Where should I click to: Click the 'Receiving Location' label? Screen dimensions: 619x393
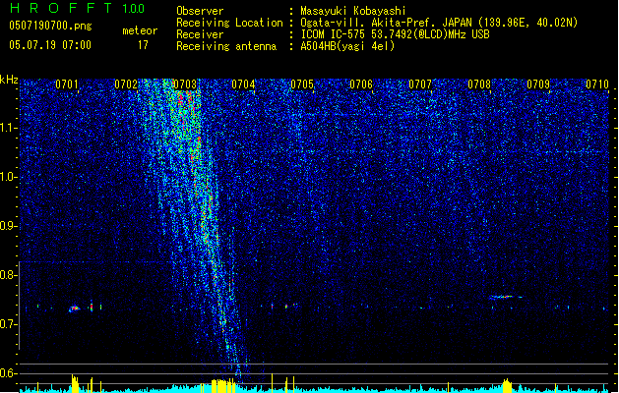pyautogui.click(x=229, y=23)
